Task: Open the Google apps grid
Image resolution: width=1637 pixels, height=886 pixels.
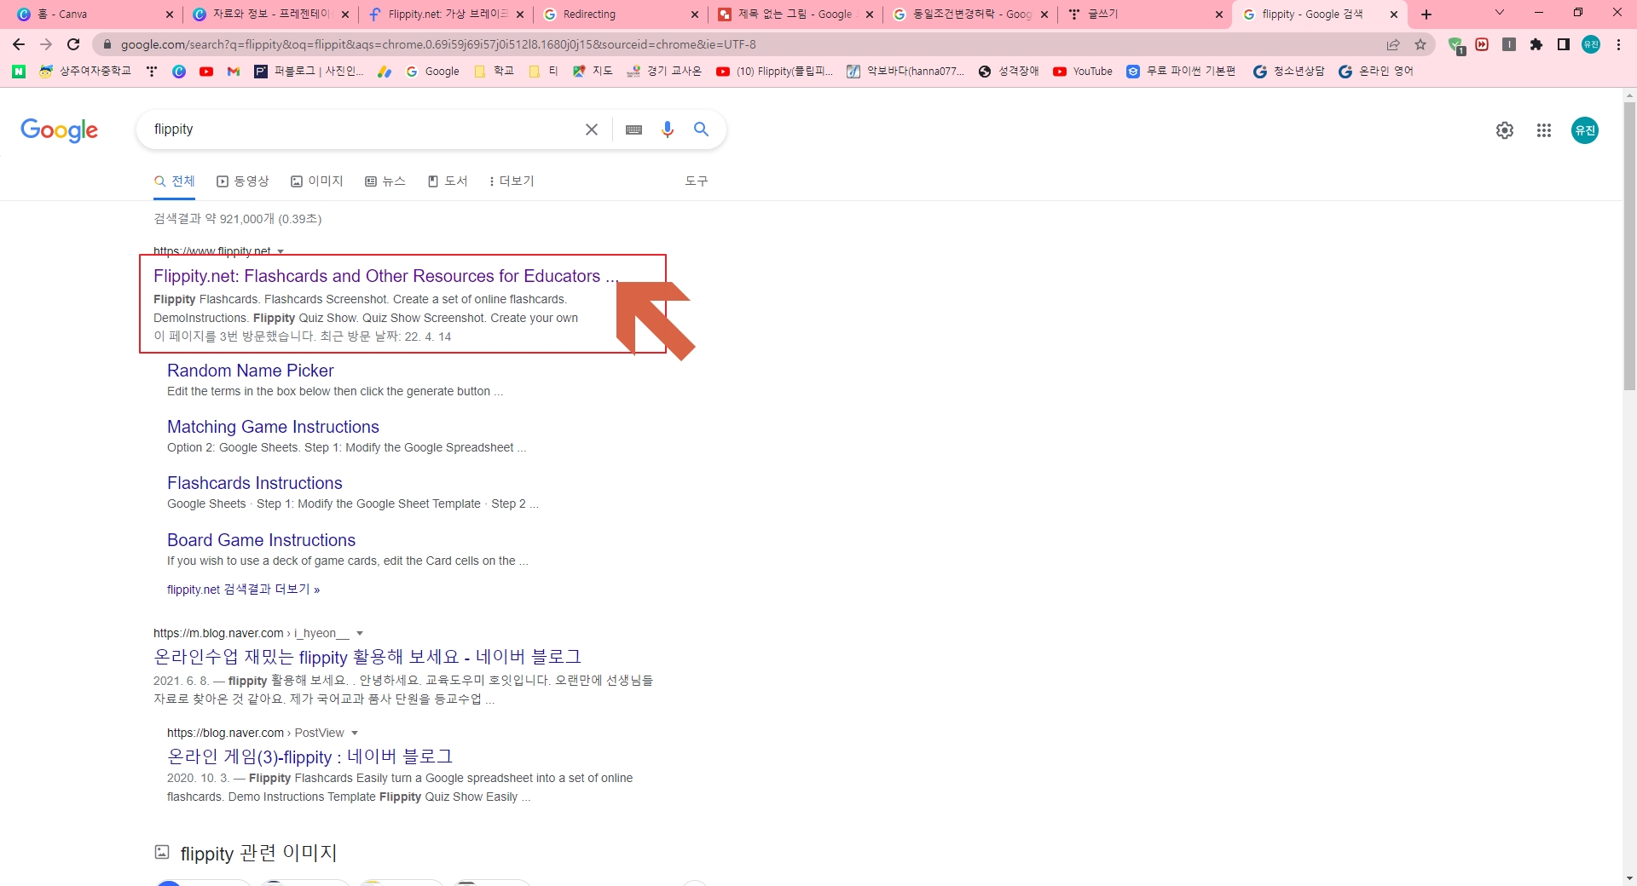Action: (1544, 130)
